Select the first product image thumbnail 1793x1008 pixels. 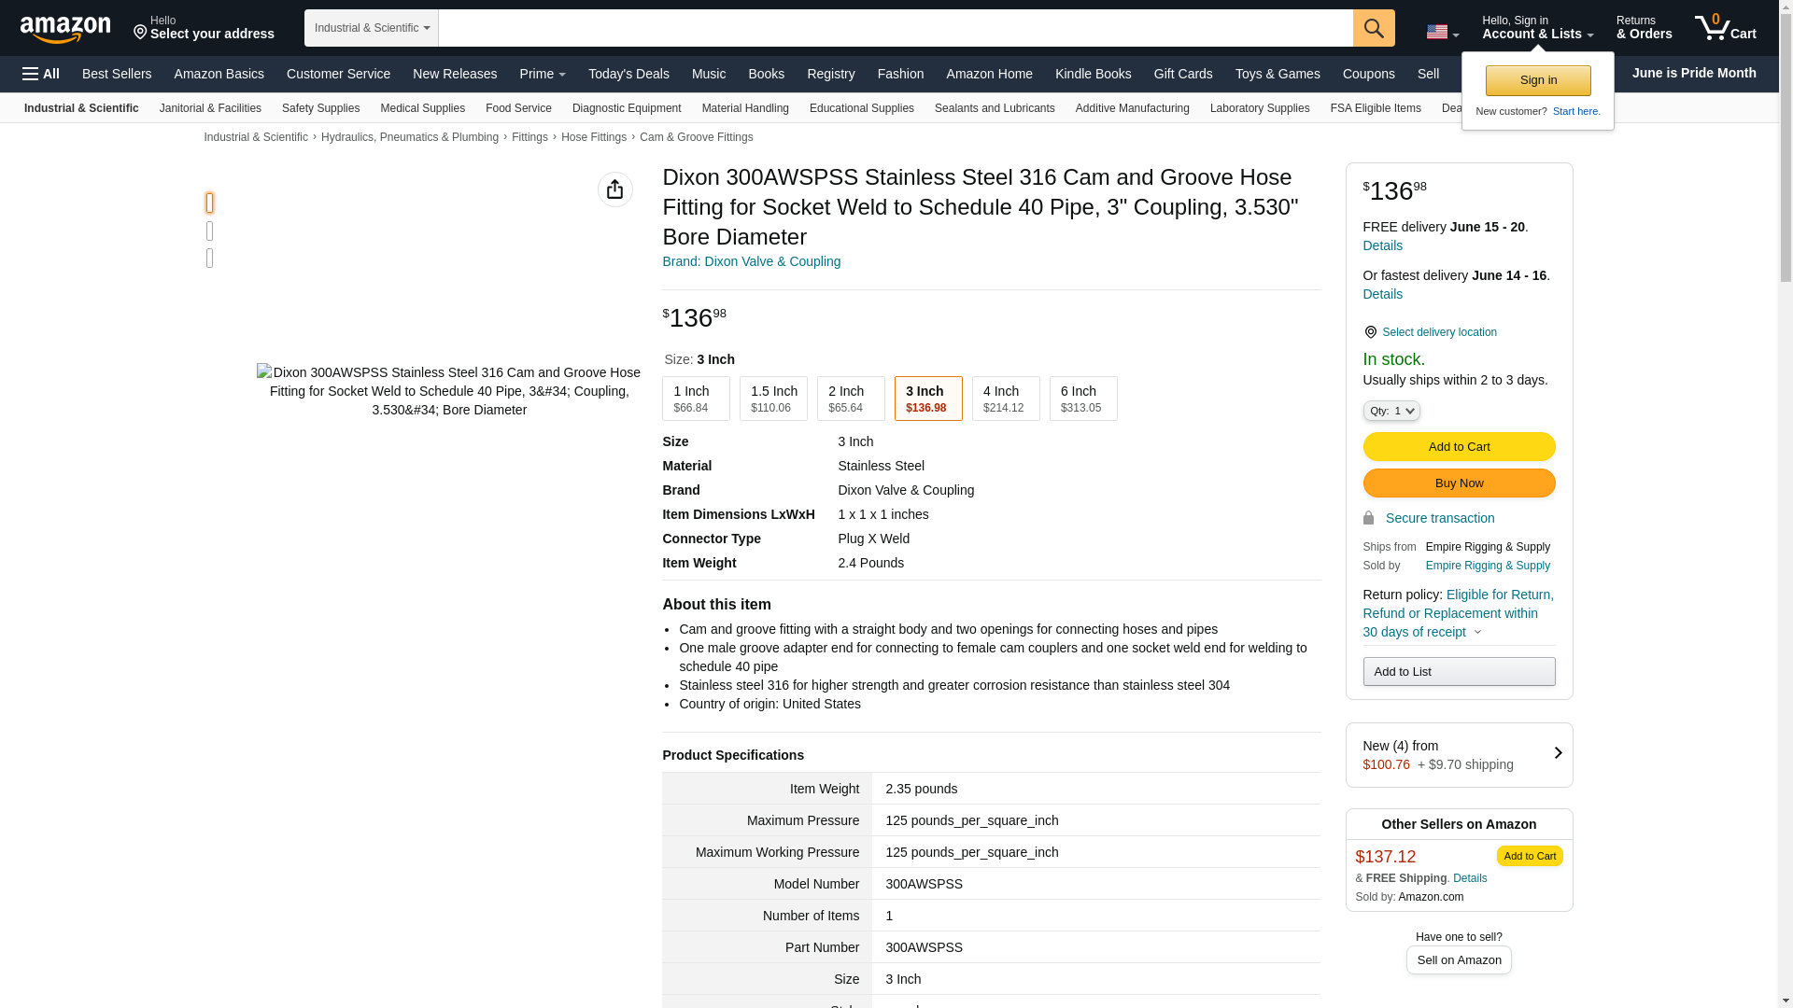[x=209, y=203]
